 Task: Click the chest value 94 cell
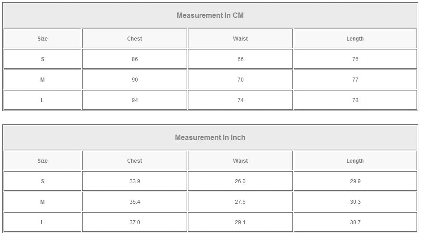(134, 100)
